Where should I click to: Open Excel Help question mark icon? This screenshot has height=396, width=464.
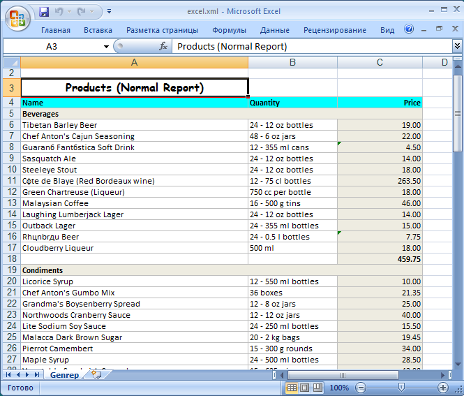point(409,29)
